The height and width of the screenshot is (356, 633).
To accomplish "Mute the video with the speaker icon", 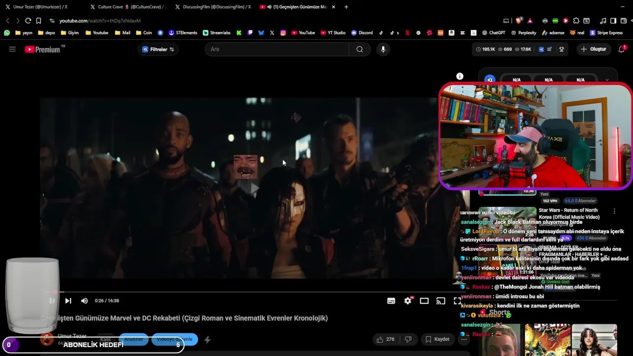I will point(85,301).
